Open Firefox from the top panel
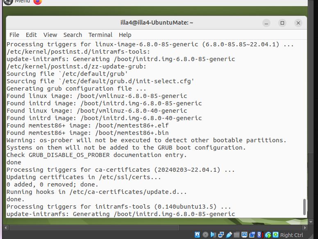This screenshot has width=318, height=239. point(38,2)
